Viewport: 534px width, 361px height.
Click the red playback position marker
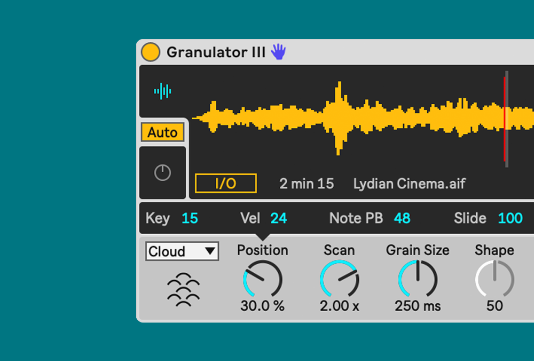pos(505,119)
